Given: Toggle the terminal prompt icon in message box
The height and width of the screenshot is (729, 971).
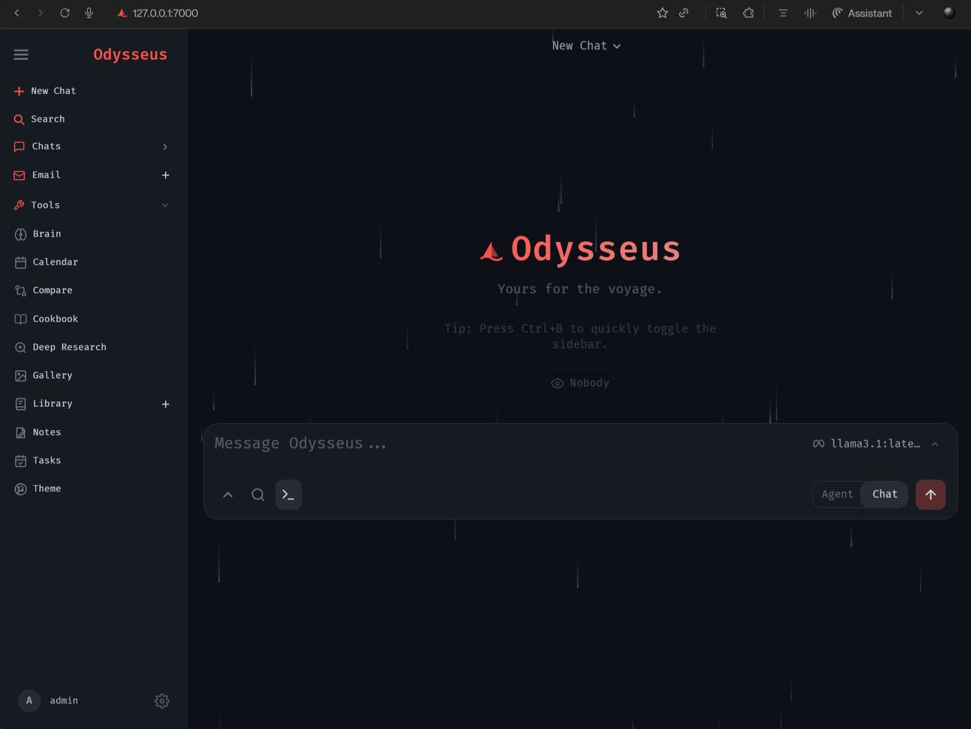Looking at the screenshot, I should [288, 494].
